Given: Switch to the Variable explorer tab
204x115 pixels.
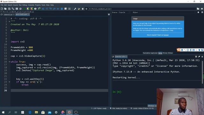Looking at the screenshot, I should pyautogui.click(x=150, y=53).
